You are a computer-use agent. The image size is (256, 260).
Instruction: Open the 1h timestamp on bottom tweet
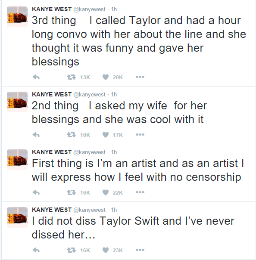[x=114, y=210]
